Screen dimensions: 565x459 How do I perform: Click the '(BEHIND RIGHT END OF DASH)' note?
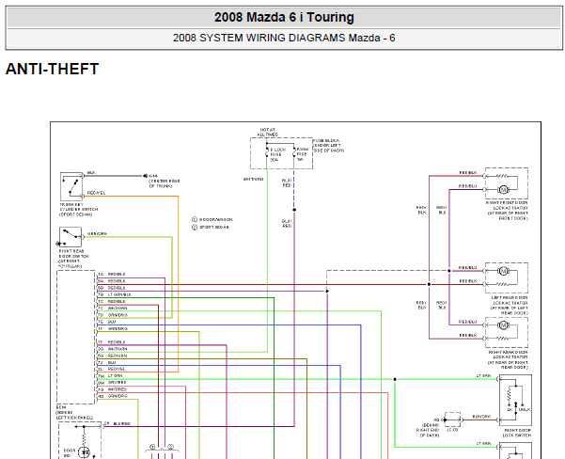(x=428, y=430)
